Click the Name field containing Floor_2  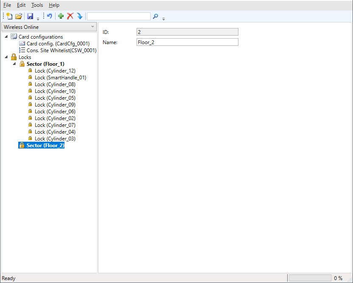[x=187, y=42]
